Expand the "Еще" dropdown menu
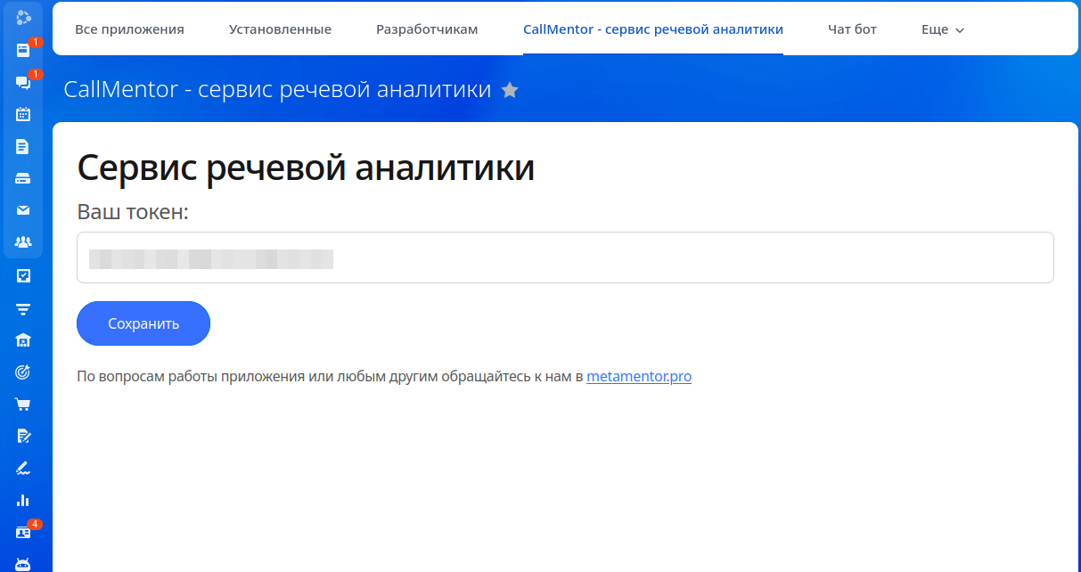 [x=942, y=29]
